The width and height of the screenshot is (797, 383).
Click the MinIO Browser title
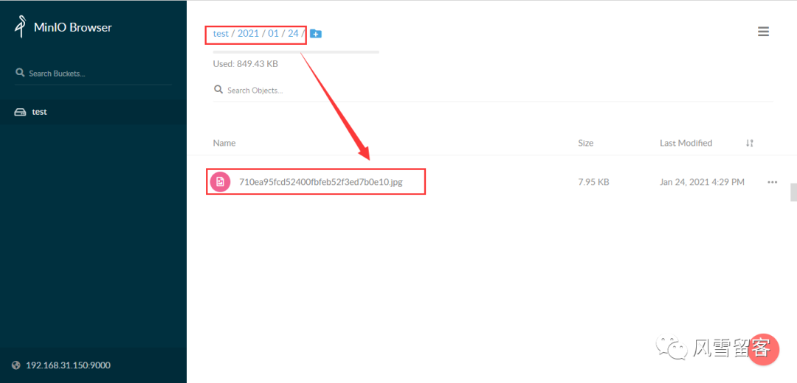pyautogui.click(x=72, y=27)
